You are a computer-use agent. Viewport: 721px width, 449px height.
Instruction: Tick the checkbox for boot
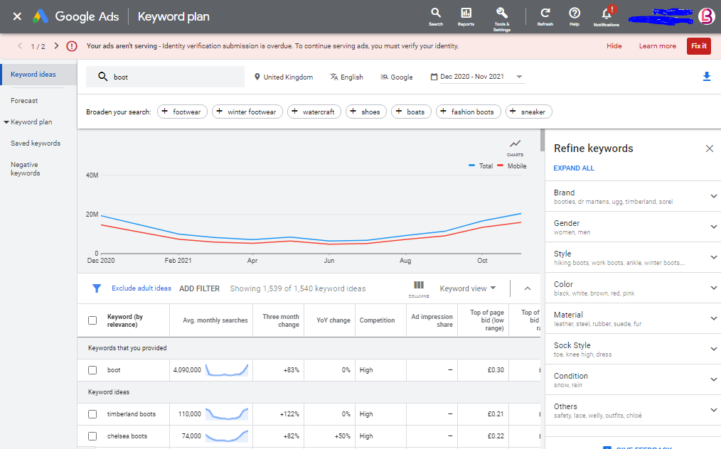tap(92, 370)
